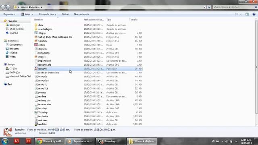Expand the breadcrumb arrow after Worms 4 Mayhem
Image resolution: width=258 pixels, height=145 pixels.
tap(42, 7)
